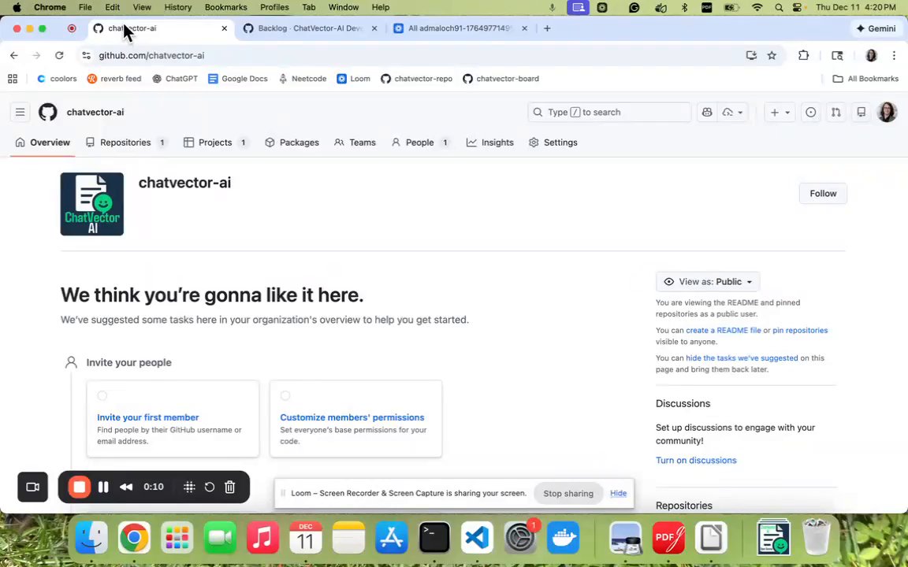This screenshot has width=908, height=567.
Task: Open Terminal from the dock
Action: pos(434,538)
